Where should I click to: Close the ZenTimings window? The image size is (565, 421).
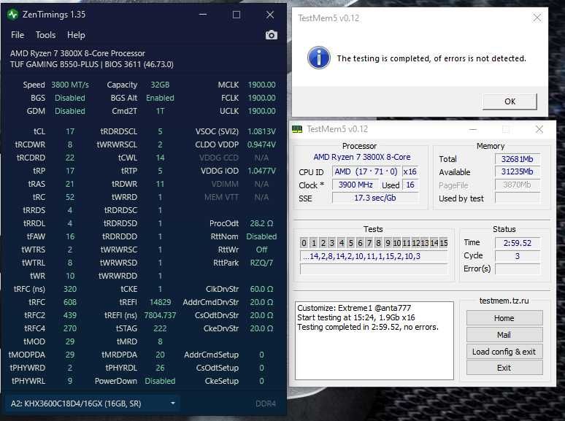[x=270, y=15]
